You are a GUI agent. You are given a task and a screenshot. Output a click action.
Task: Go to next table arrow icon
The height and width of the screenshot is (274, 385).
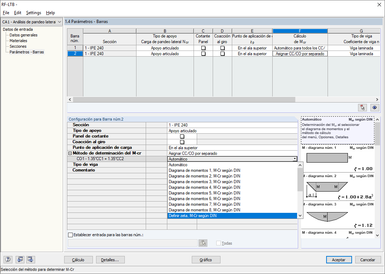pyautogui.click(x=30, y=260)
